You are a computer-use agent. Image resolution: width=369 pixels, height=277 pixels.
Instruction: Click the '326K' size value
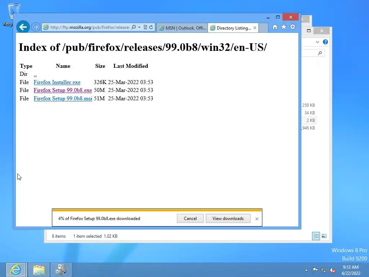tap(100, 82)
